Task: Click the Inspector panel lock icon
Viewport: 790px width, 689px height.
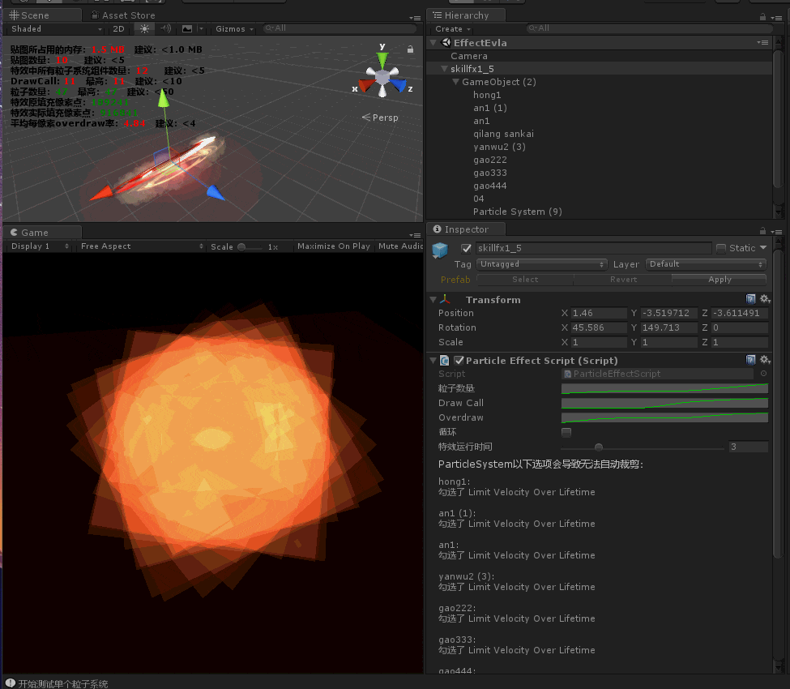Action: (762, 230)
